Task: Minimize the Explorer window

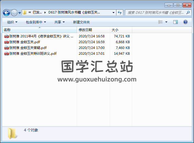Action: click(169, 5)
